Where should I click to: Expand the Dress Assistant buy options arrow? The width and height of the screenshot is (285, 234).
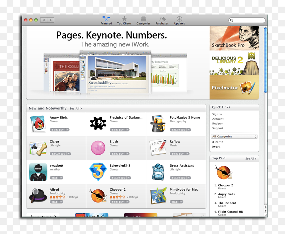(x=189, y=178)
